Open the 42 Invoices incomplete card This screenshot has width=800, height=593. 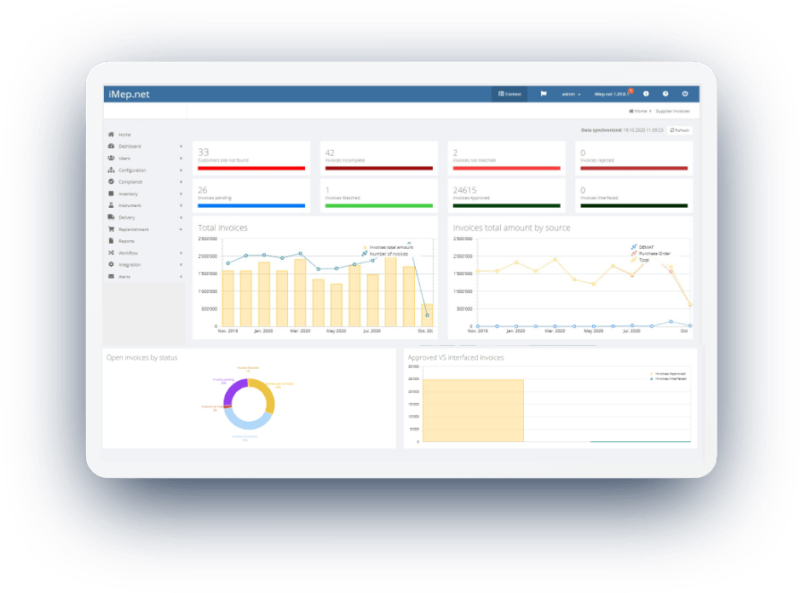point(378,158)
